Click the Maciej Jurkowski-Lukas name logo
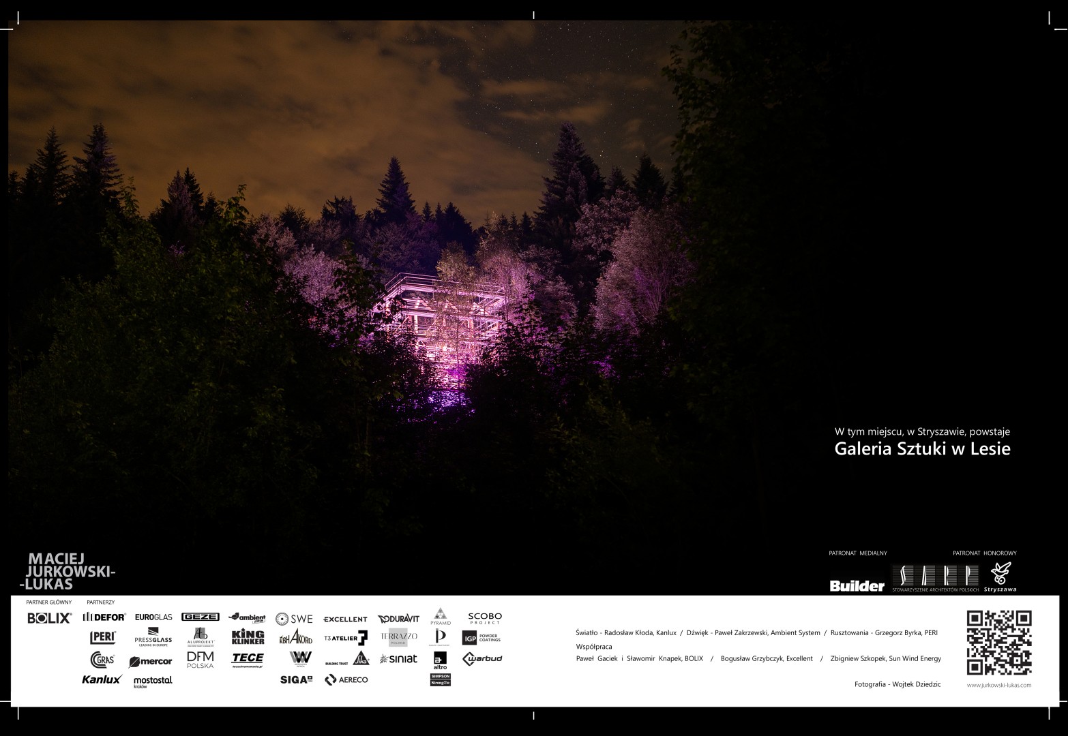 pyautogui.click(x=70, y=571)
